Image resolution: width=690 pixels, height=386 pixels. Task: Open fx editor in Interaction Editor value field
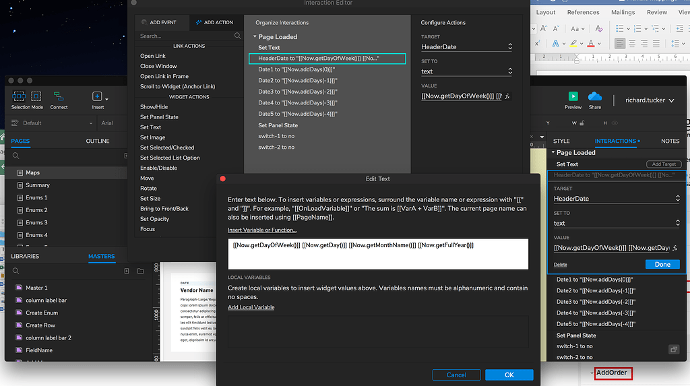[x=507, y=96]
